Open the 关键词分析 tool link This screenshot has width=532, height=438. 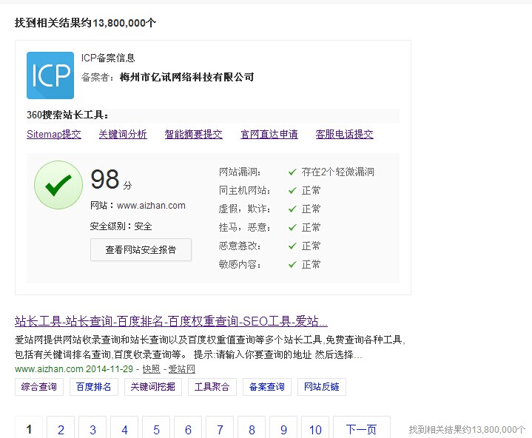click(123, 135)
